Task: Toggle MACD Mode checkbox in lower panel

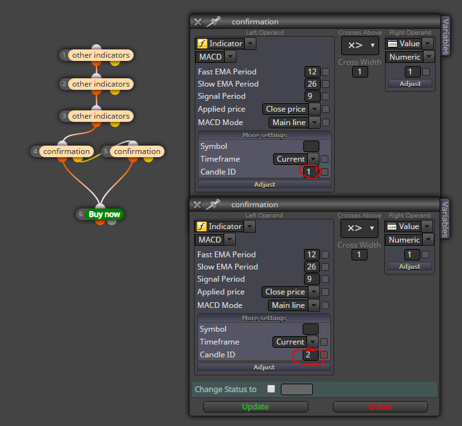Action: pyautogui.click(x=325, y=305)
